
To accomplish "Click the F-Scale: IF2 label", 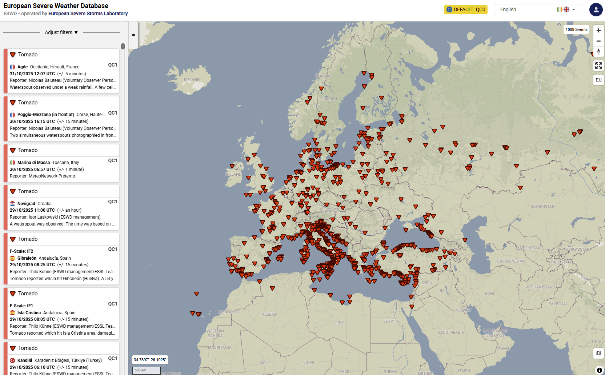I will point(21,251).
